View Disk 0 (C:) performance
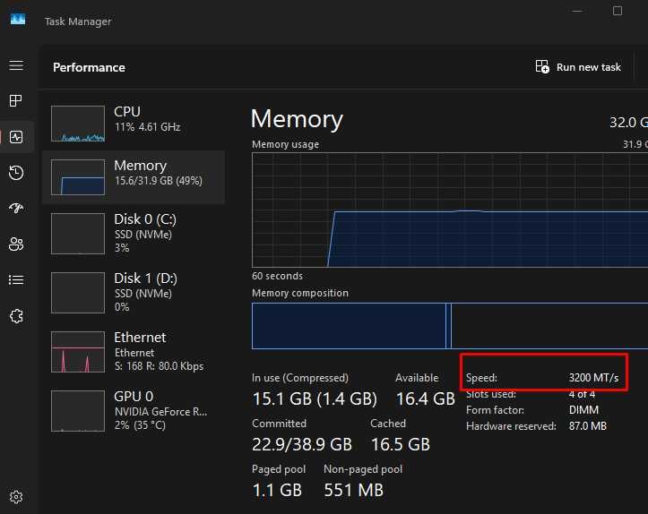This screenshot has width=648, height=514. tap(133, 233)
